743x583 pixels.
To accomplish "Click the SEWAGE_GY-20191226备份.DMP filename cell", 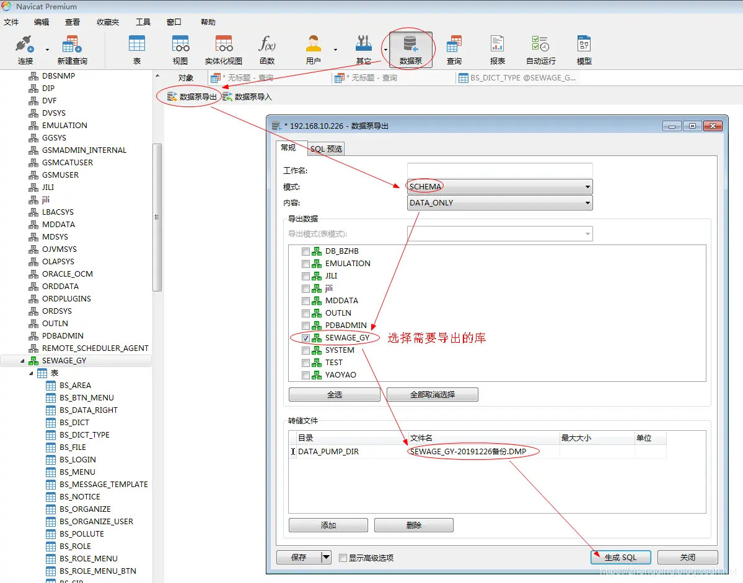I will click(x=484, y=451).
